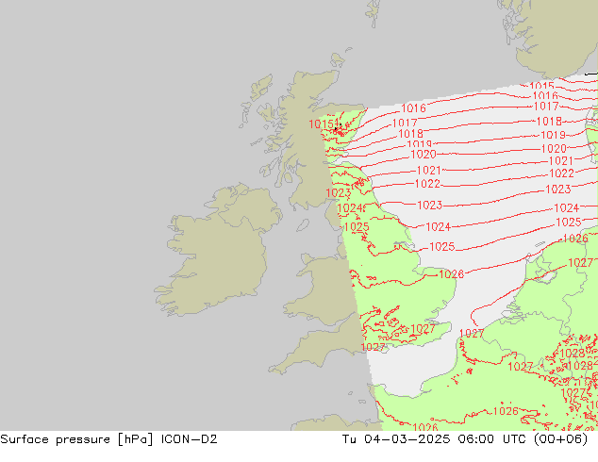
Task: Click the eastern '1018' label over the North Sea
Action: pyautogui.click(x=549, y=122)
